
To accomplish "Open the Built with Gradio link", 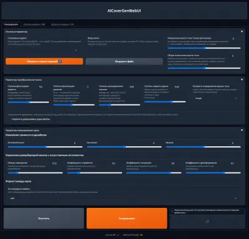I will click(133, 235).
